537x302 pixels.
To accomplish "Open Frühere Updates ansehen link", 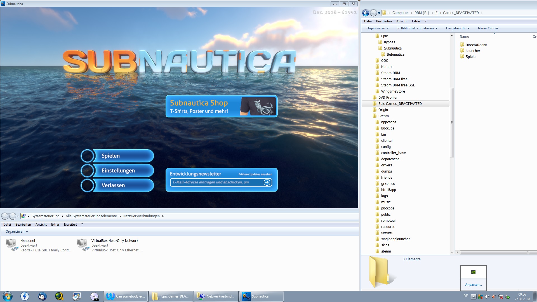I will click(x=255, y=174).
